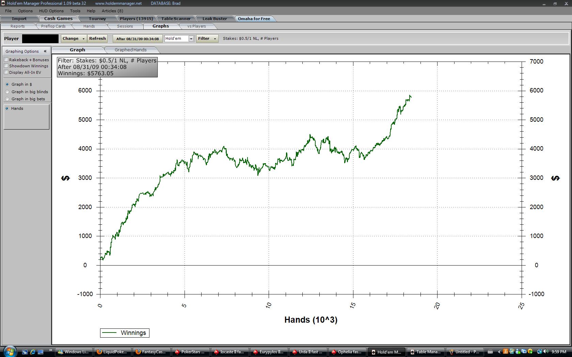
Task: Click Hold'em Manager title bar app icon
Action: [3, 3]
